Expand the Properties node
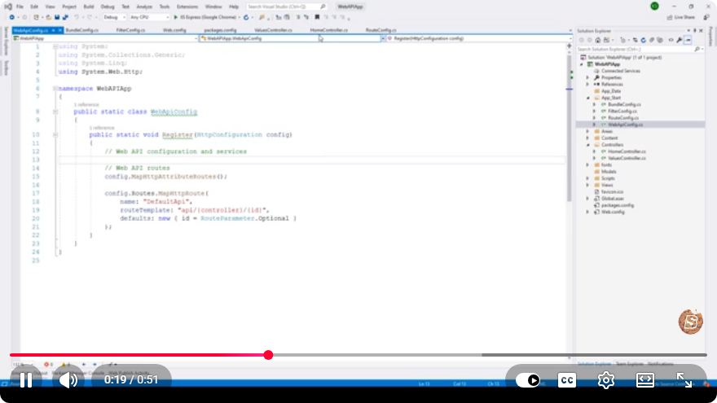Viewport: 717px width, 403px height. pyautogui.click(x=588, y=77)
